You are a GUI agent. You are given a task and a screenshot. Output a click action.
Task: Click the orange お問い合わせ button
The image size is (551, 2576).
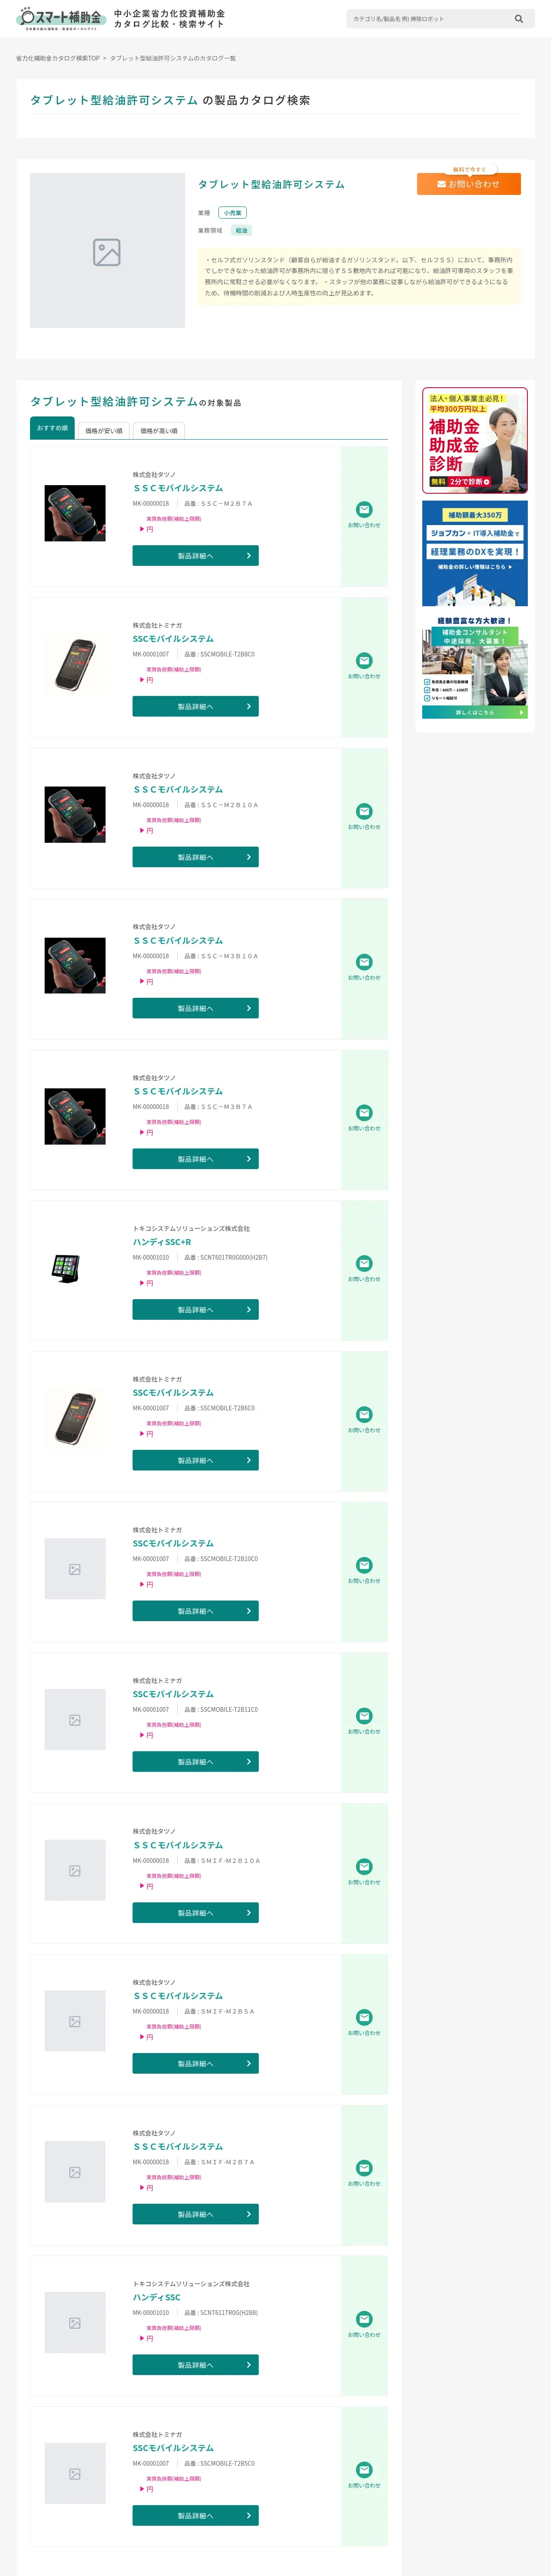point(468,184)
